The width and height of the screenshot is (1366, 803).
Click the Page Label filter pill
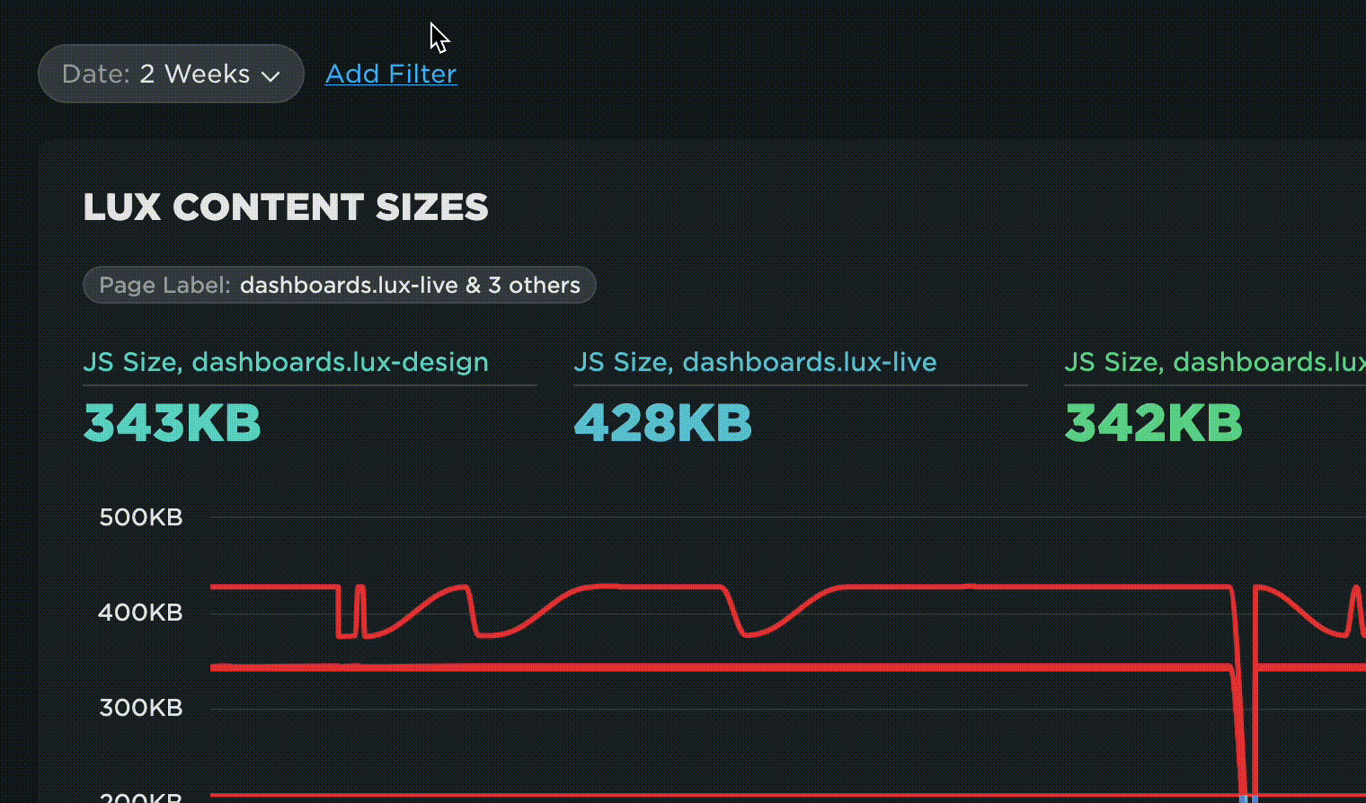click(x=340, y=285)
